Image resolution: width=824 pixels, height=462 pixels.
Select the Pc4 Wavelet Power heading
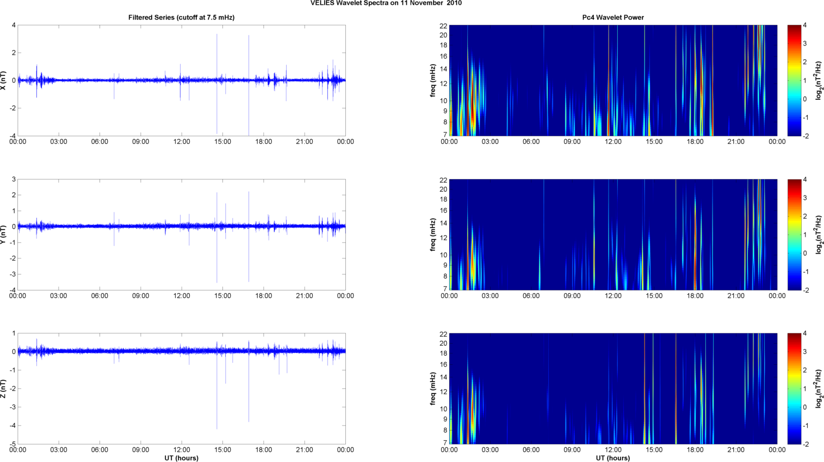click(612, 17)
